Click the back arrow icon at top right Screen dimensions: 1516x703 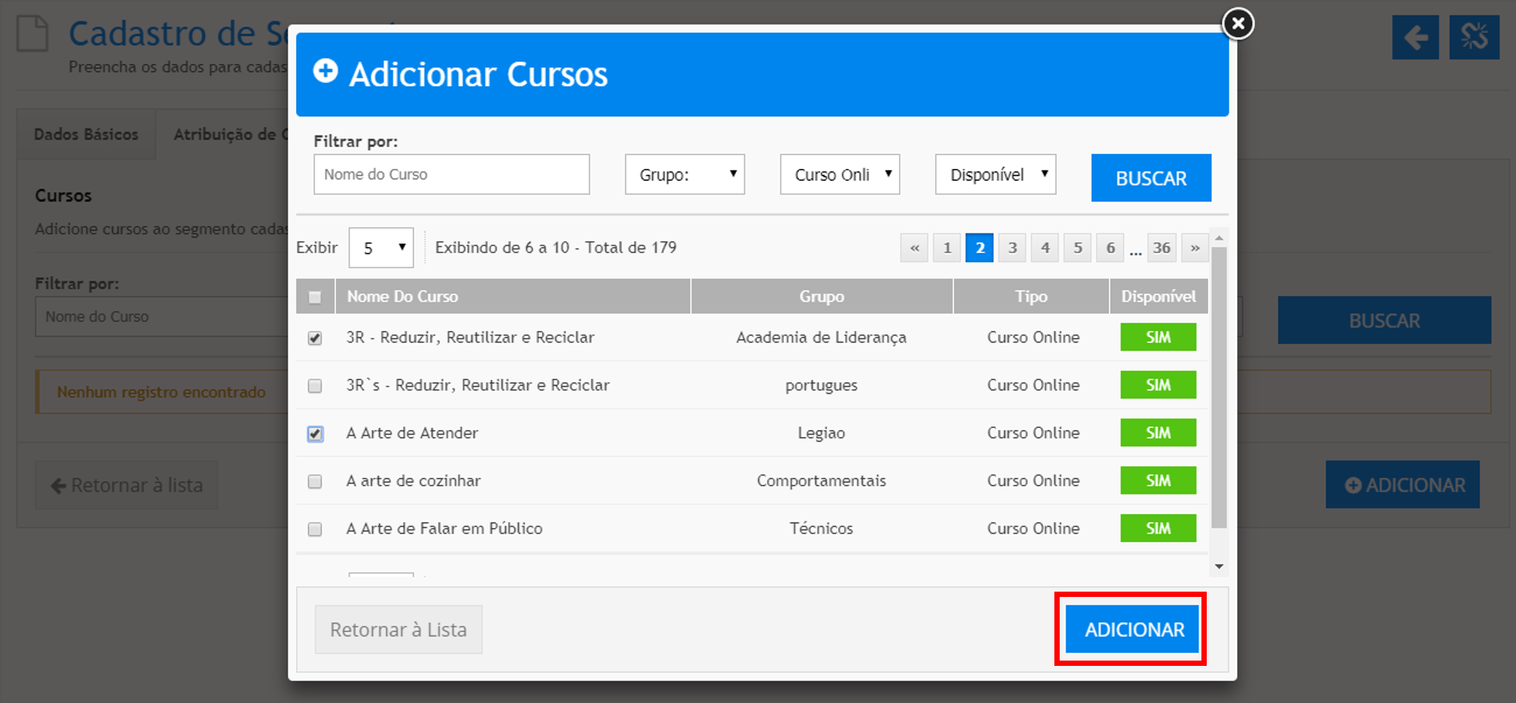coord(1415,37)
